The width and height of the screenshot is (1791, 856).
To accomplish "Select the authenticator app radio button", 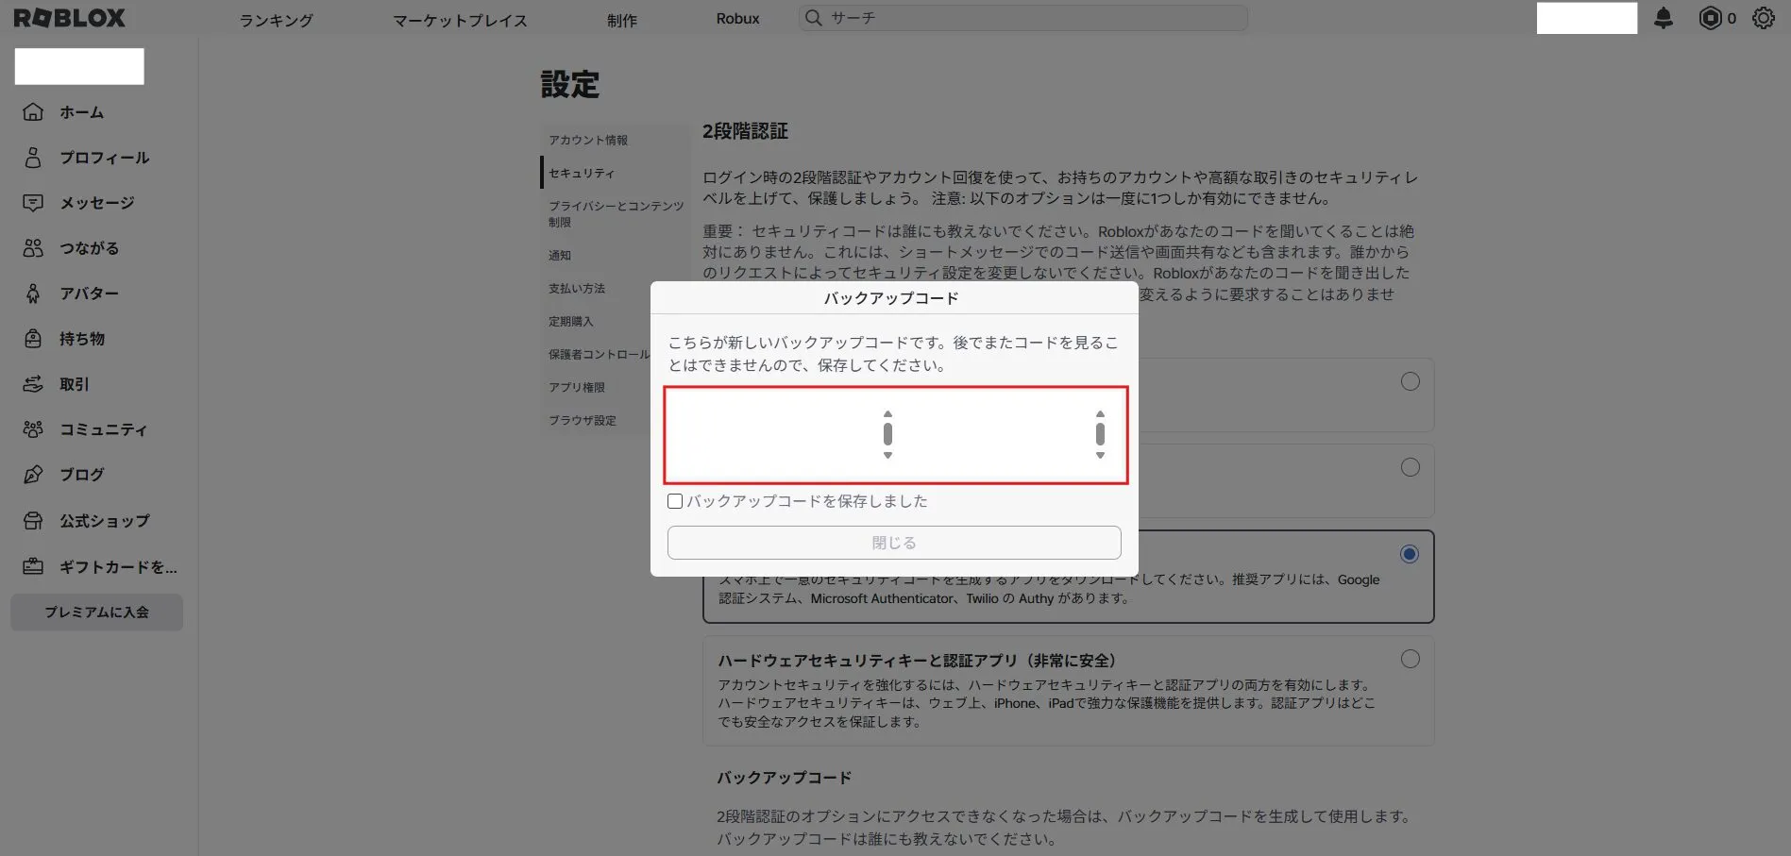I will [x=1410, y=554].
